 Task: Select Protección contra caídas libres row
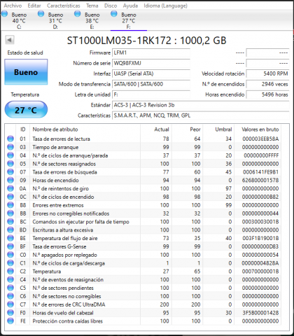[x=143, y=321]
